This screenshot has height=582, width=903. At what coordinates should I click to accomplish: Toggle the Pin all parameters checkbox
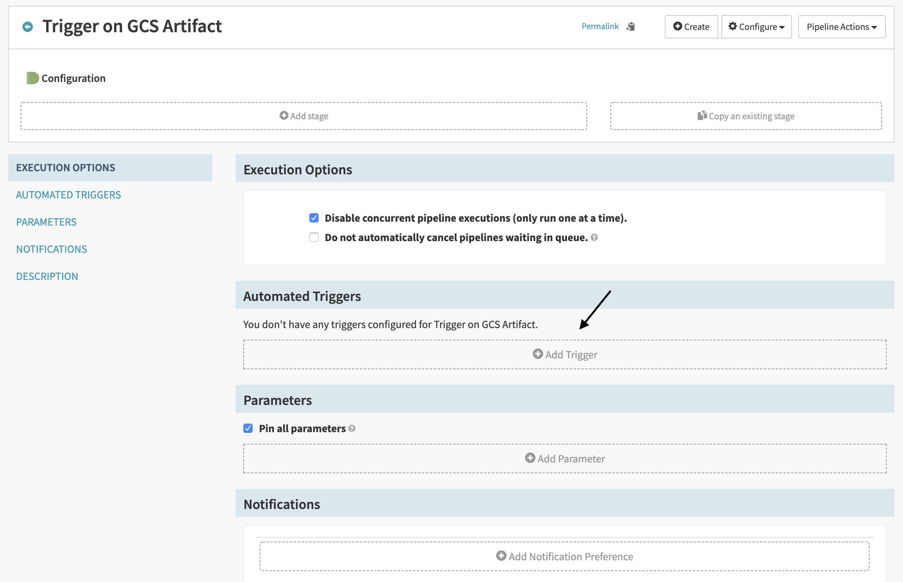(x=248, y=428)
